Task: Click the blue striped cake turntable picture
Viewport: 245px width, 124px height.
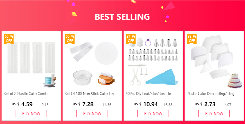Action: point(49,81)
